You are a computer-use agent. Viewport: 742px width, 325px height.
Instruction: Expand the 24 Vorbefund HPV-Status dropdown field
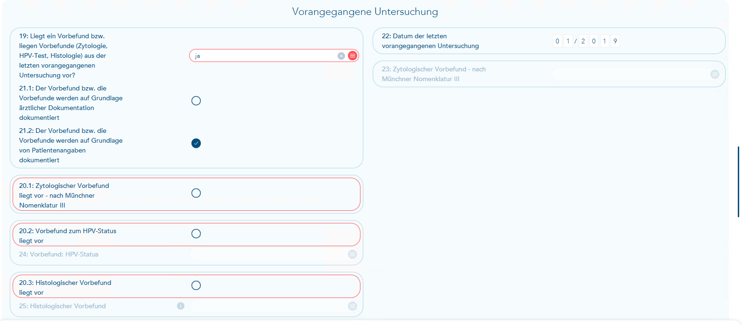pyautogui.click(x=267, y=254)
